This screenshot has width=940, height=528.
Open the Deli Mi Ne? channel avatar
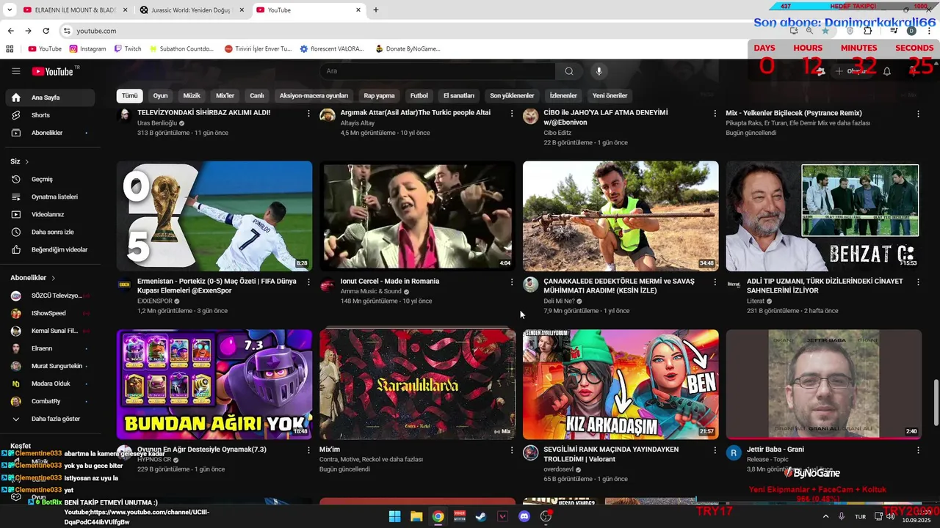click(x=530, y=285)
